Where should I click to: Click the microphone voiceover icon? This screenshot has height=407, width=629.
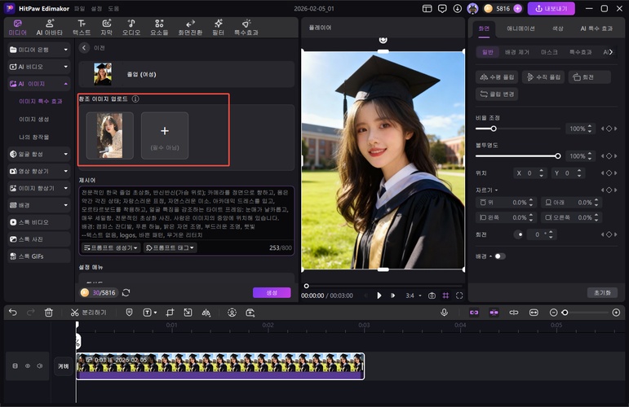coord(445,313)
